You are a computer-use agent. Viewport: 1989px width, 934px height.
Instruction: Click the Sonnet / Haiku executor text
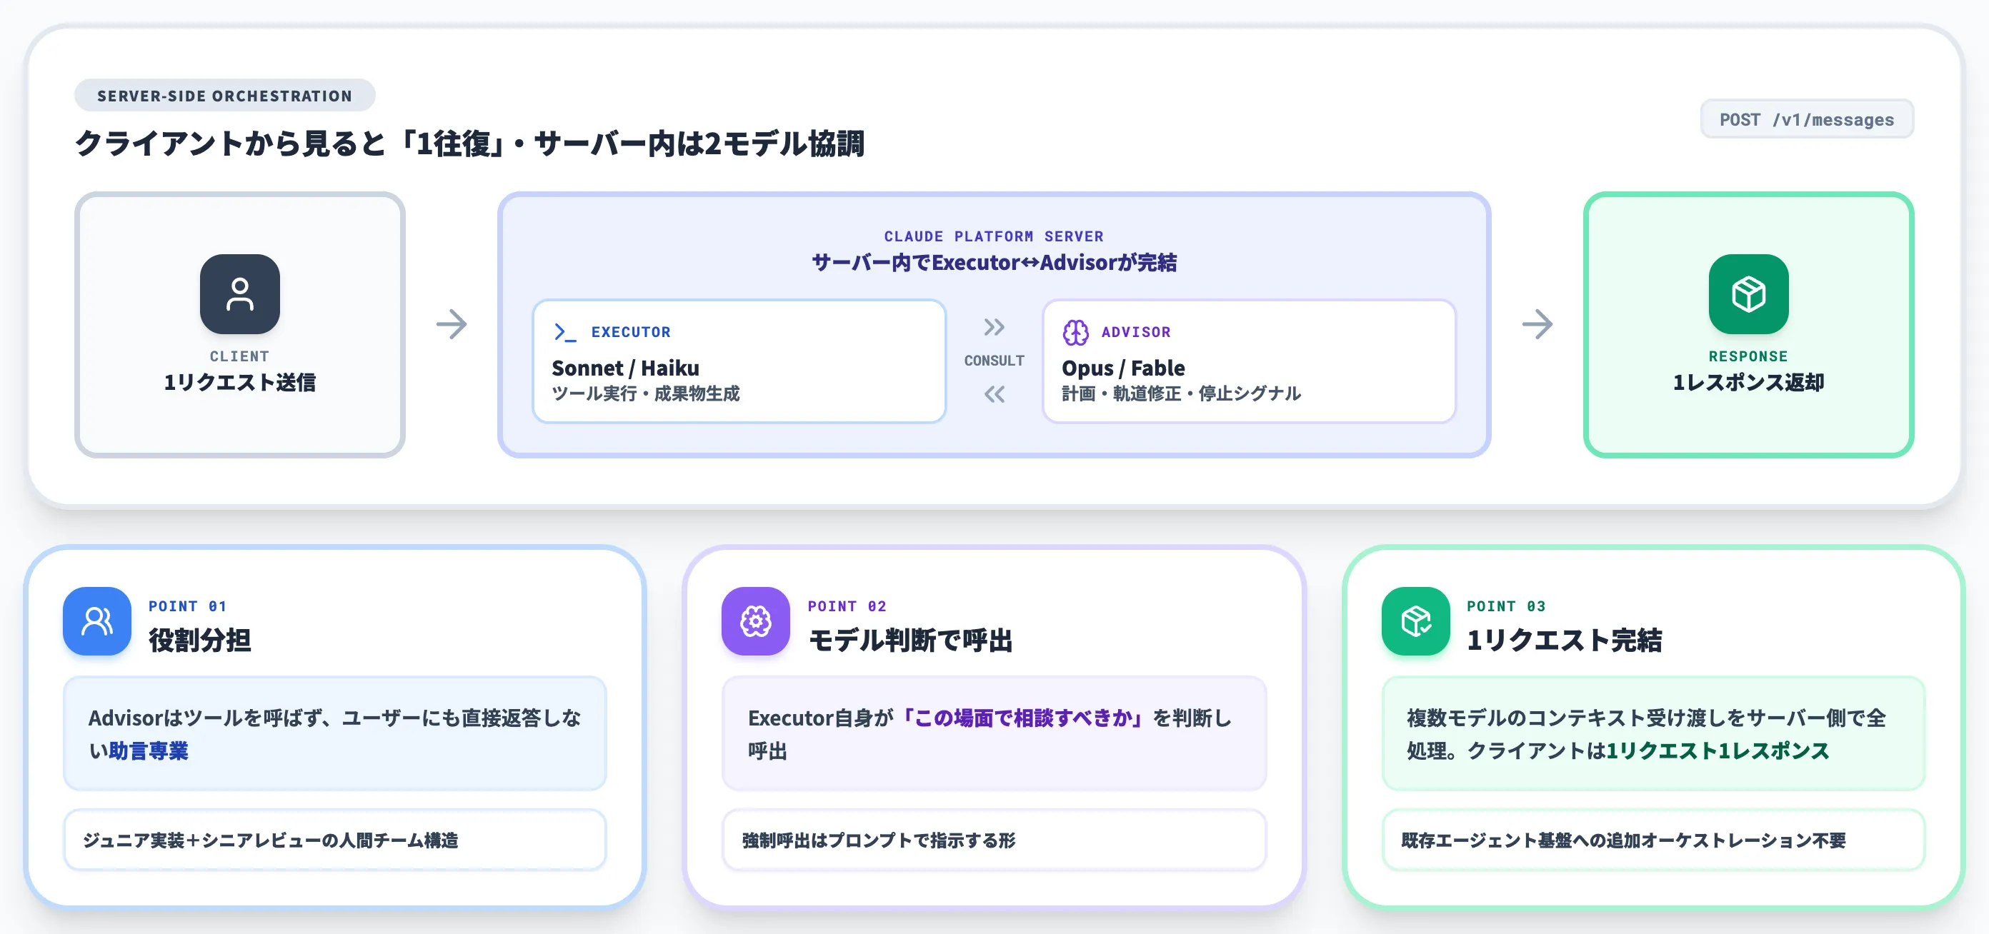point(625,368)
